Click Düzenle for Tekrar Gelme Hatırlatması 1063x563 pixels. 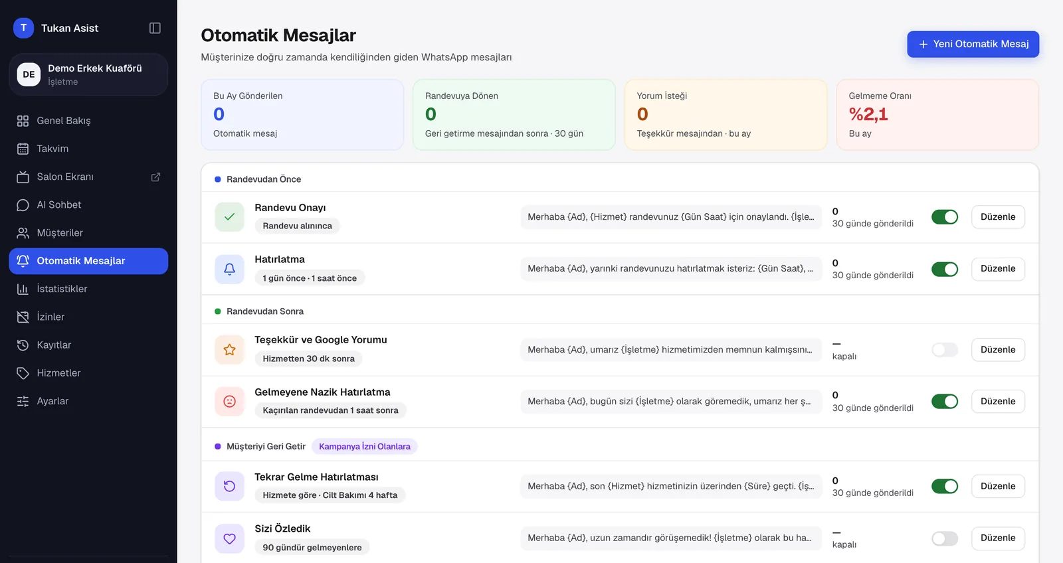(998, 486)
